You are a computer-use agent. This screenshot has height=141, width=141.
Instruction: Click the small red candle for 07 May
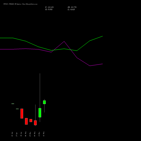coord(31,120)
